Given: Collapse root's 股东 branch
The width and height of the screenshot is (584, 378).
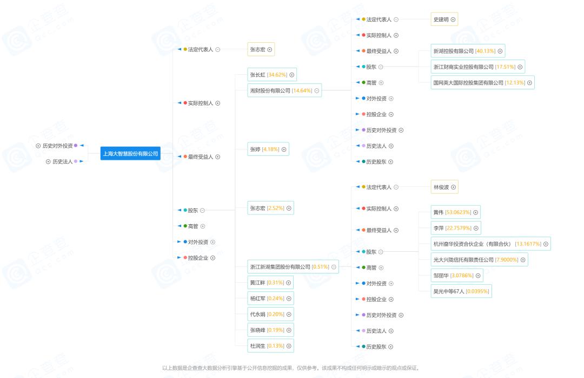Looking at the screenshot, I should point(203,211).
